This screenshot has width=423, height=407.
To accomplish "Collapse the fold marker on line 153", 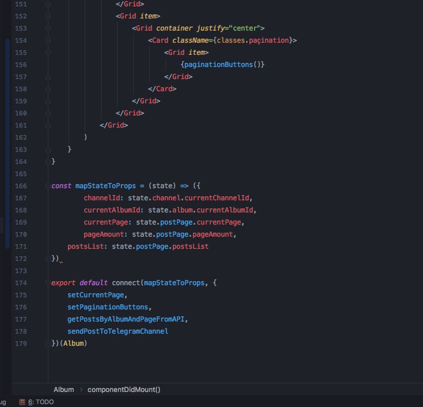I will coord(48,28).
